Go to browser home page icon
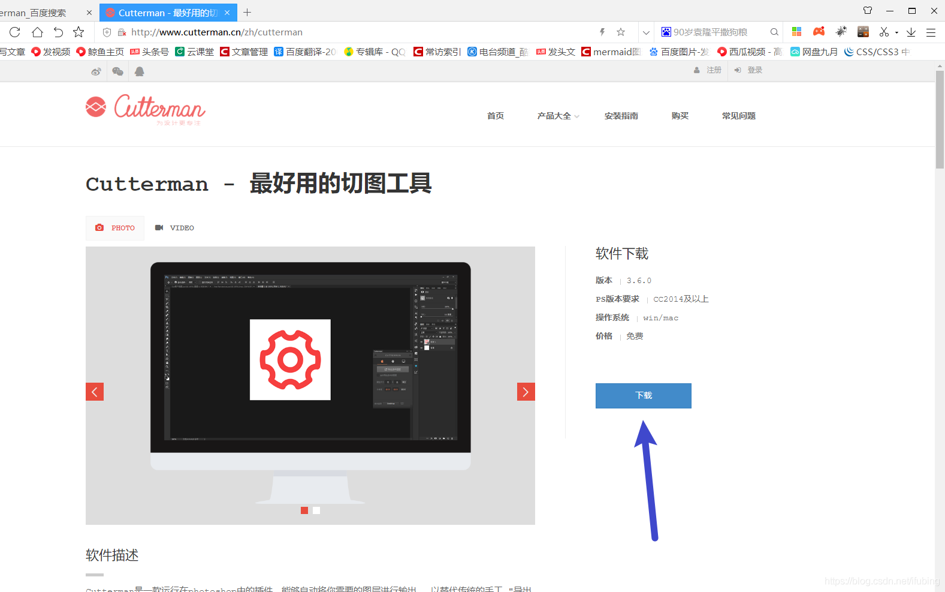945x592 pixels. click(37, 32)
